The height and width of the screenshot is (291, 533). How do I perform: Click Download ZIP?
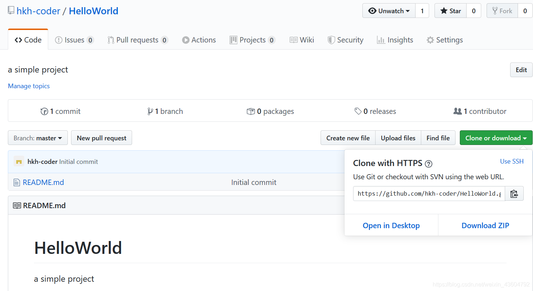point(485,225)
